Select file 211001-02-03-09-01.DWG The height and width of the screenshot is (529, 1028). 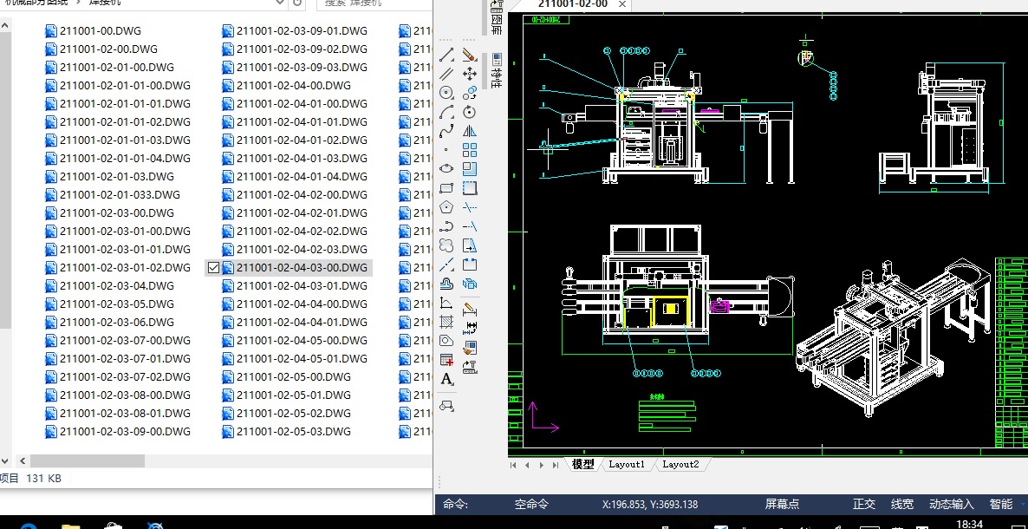(295, 31)
